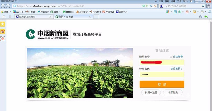Open the 文件 menu

(161, 1)
